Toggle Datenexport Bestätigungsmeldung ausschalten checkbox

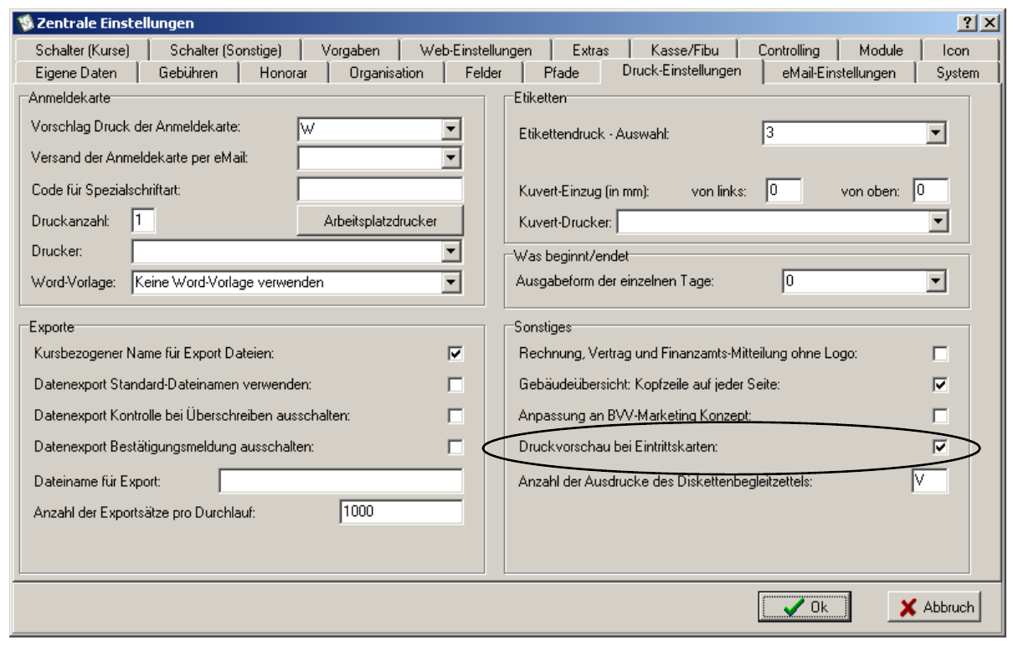pos(455,447)
